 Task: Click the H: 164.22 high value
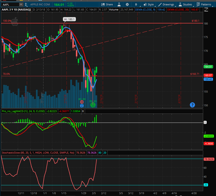[x=66, y=10]
